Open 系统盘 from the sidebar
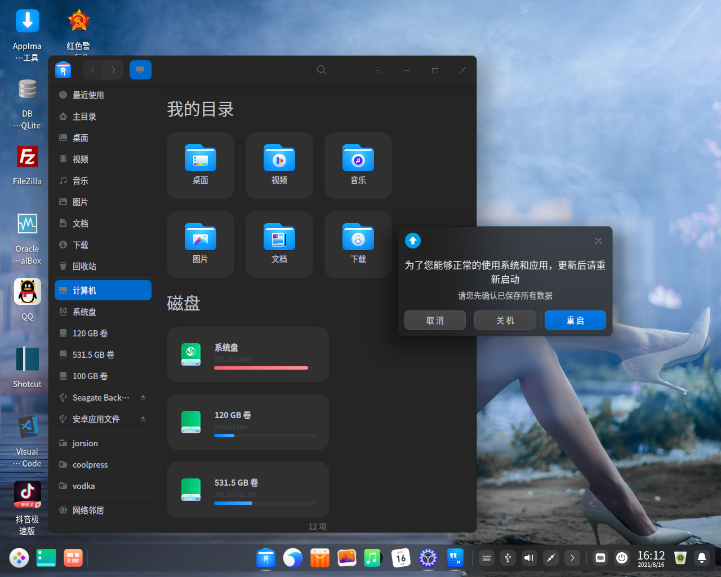The width and height of the screenshot is (721, 577). 103,312
